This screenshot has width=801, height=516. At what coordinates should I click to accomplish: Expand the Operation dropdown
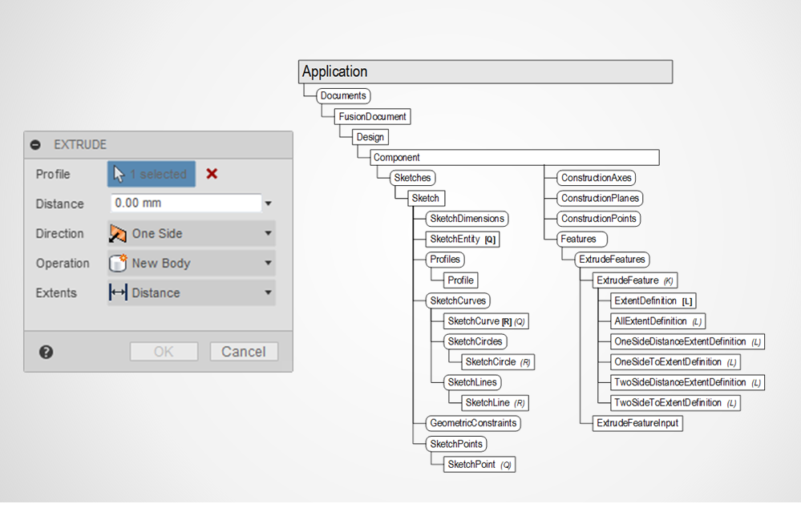click(x=268, y=264)
